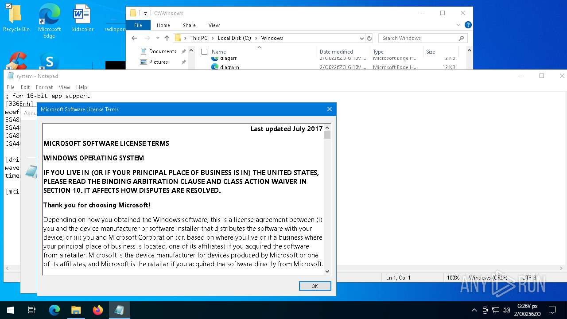This screenshot has height=319, width=567.
Task: Select the Skype desktop shortcut
Action: click(x=49, y=62)
